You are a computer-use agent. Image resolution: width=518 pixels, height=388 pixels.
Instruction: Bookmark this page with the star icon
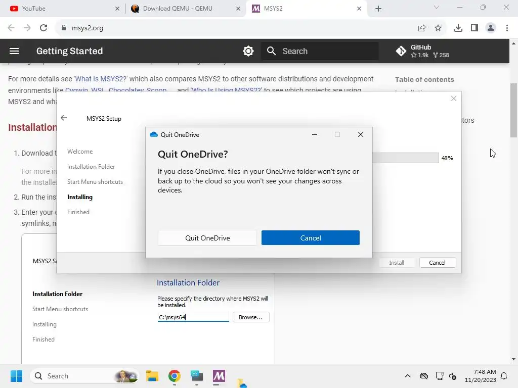click(x=438, y=28)
